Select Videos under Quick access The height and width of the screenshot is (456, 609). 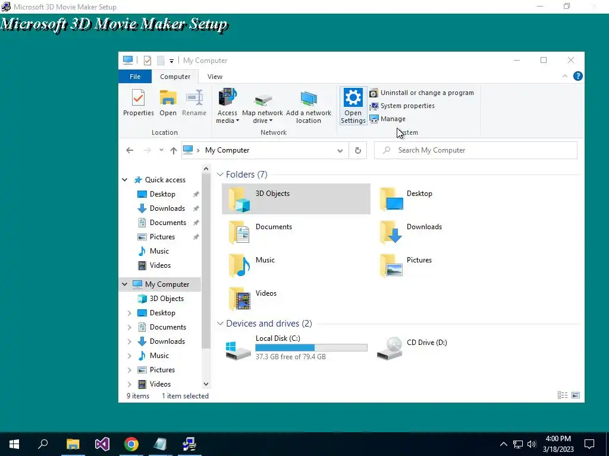[x=160, y=265]
